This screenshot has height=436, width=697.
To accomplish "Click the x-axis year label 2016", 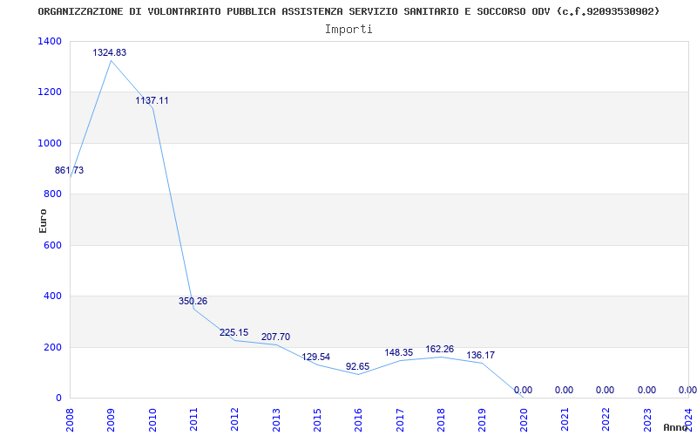I will click(x=358, y=420).
